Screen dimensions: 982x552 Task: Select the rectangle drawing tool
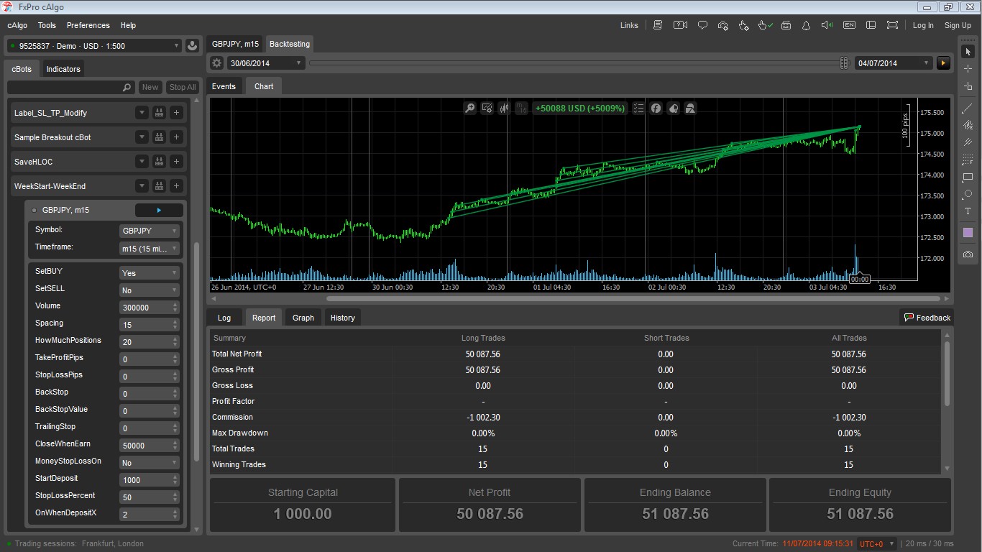tap(968, 177)
